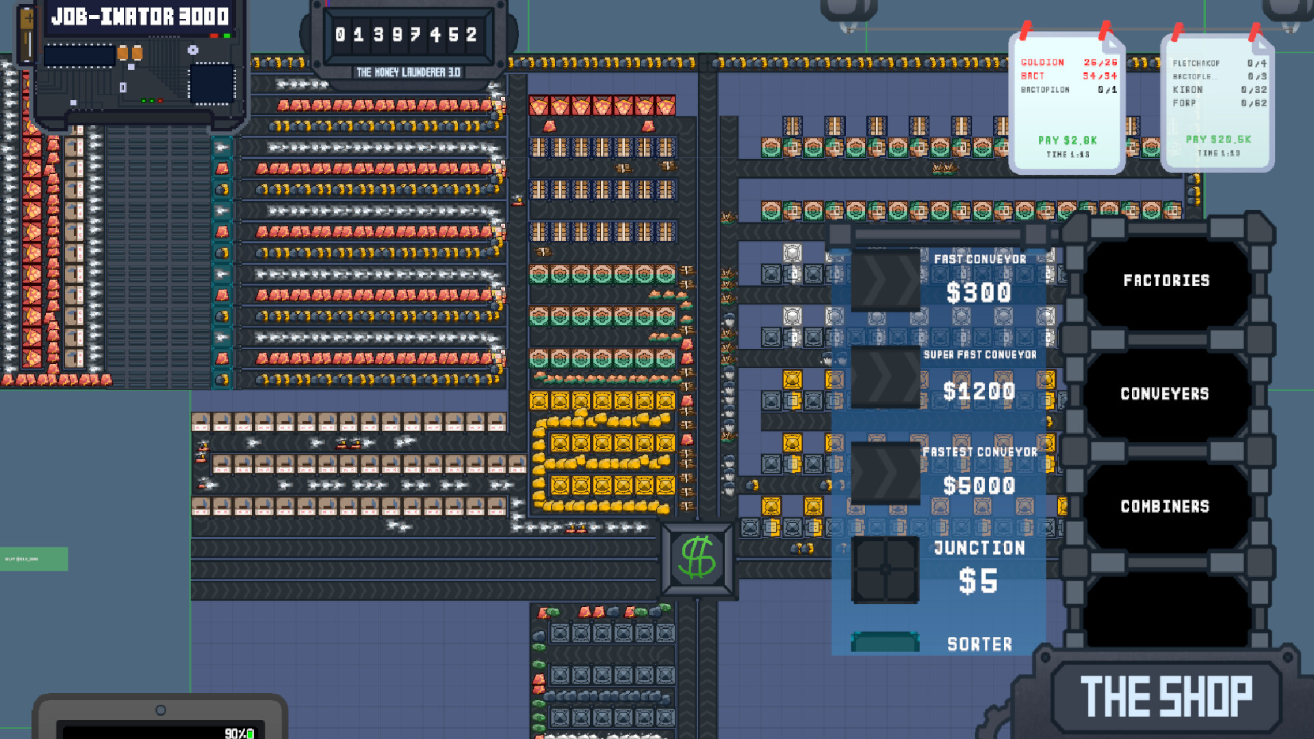Select the teal Sorter item icon
The width and height of the screenshot is (1314, 739).
pos(885,642)
